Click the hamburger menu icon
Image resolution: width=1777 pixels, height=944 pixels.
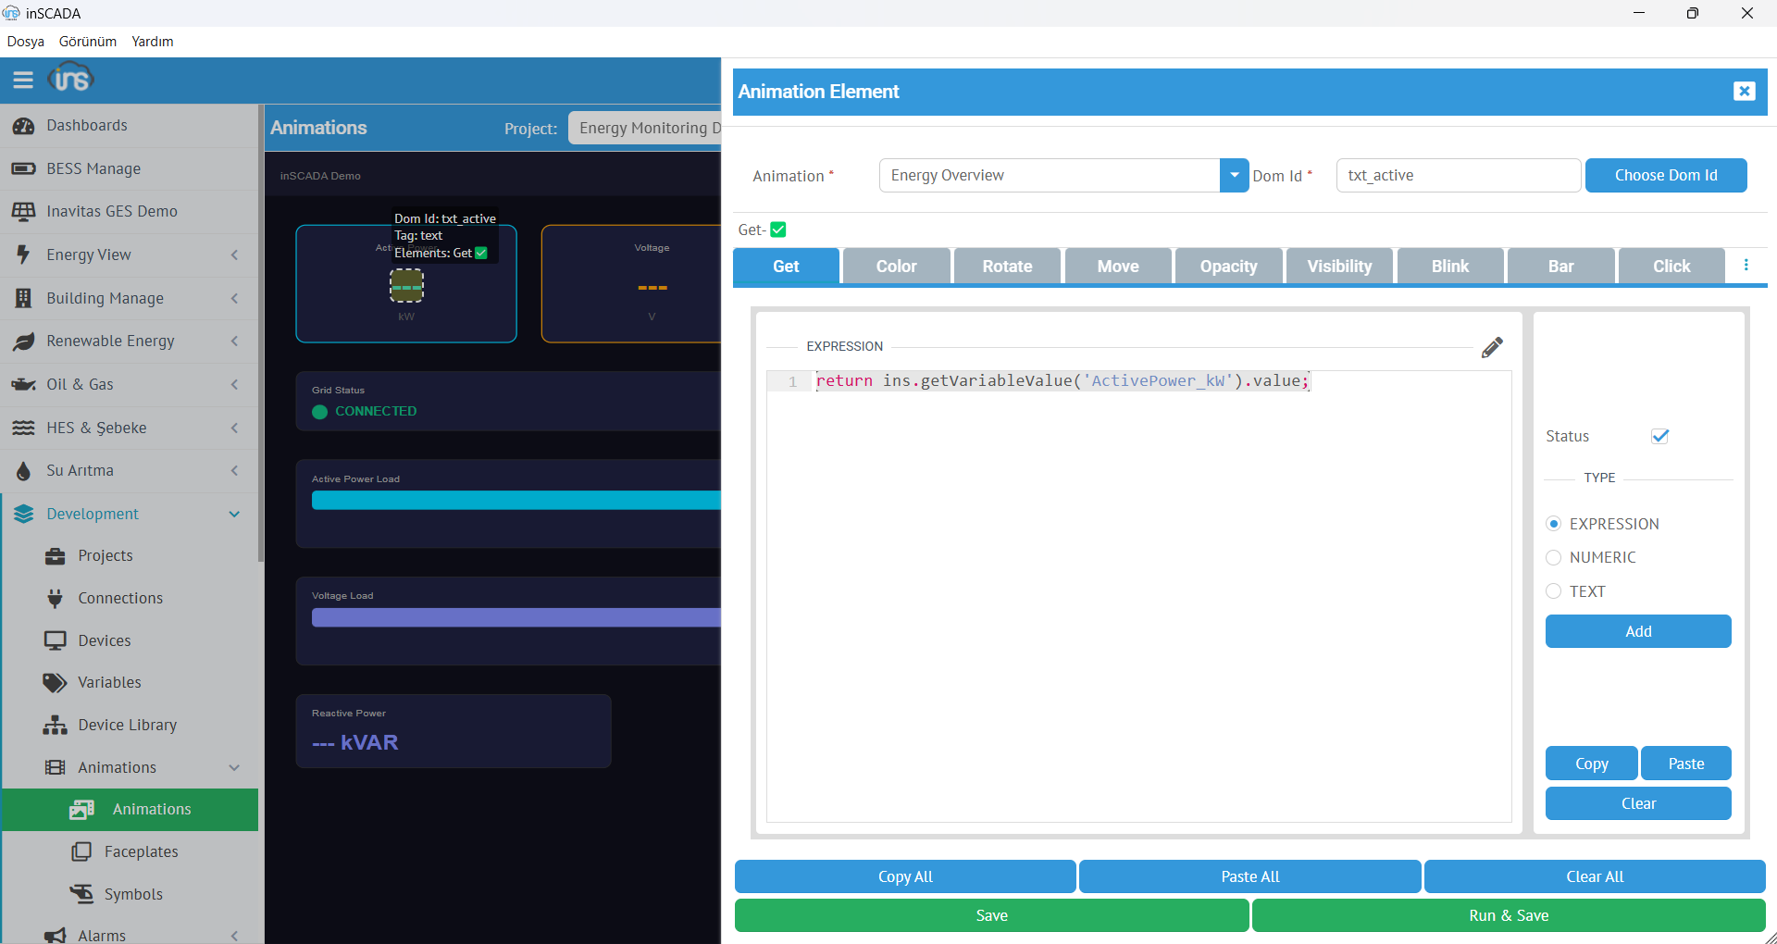(23, 80)
